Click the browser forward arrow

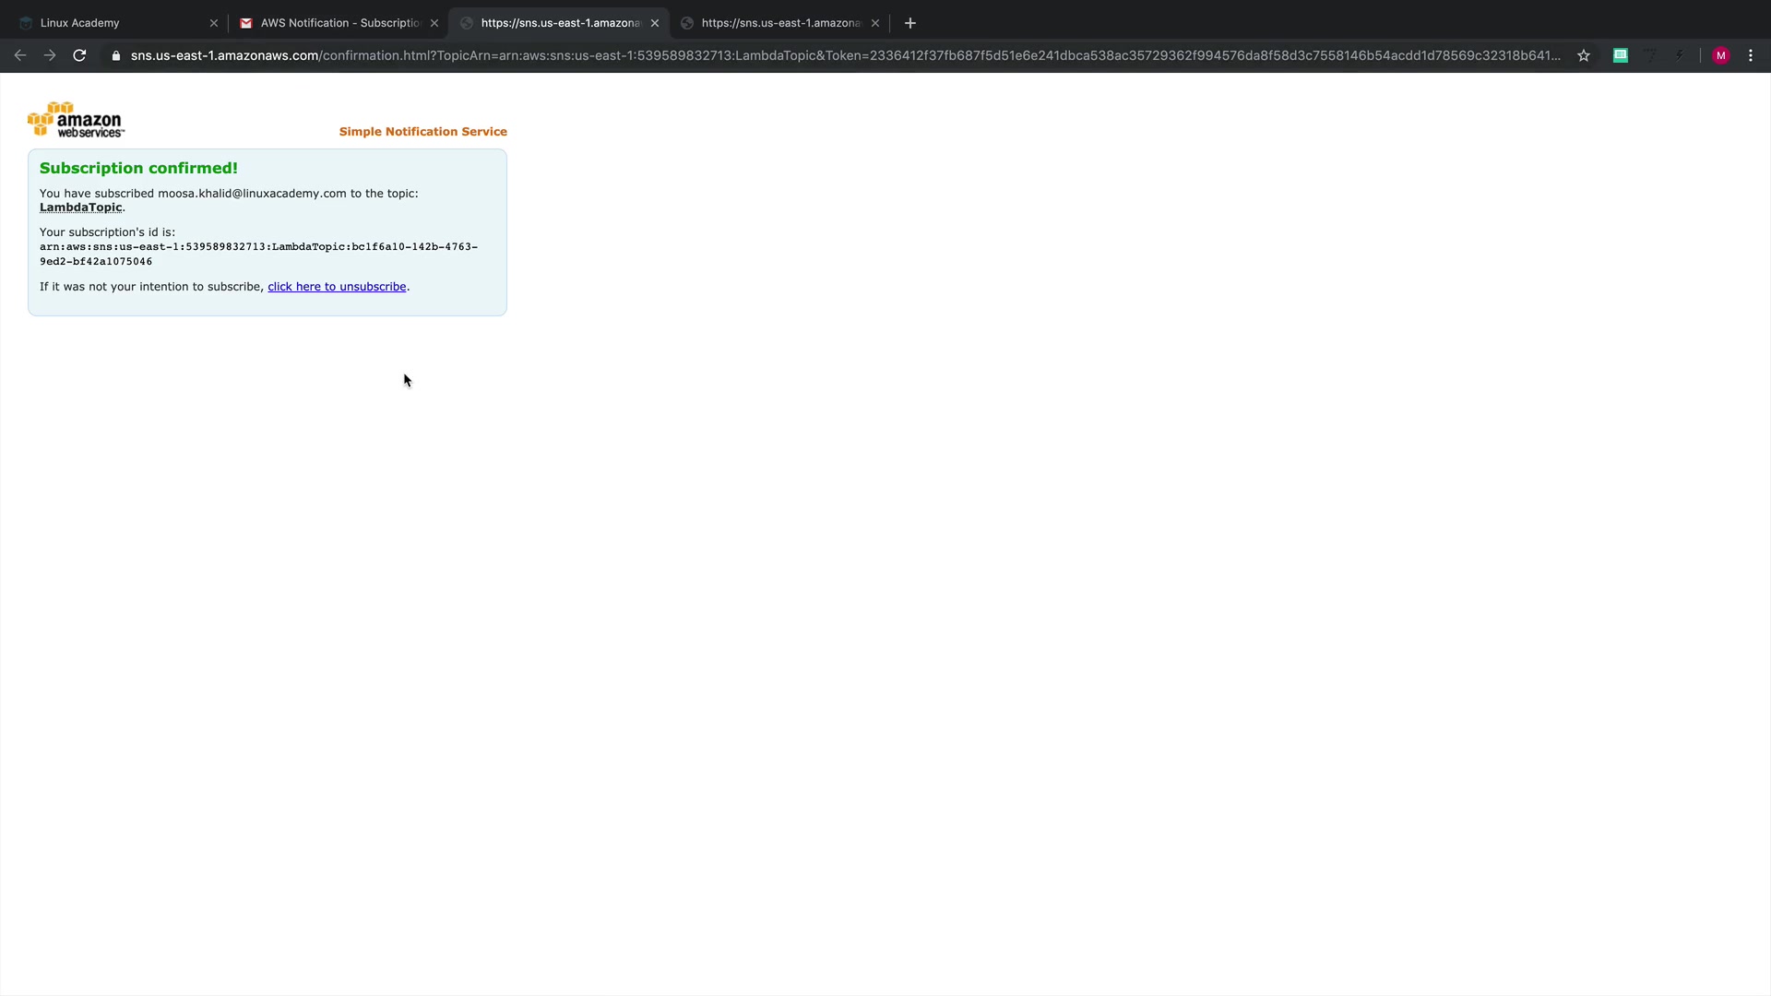50,55
